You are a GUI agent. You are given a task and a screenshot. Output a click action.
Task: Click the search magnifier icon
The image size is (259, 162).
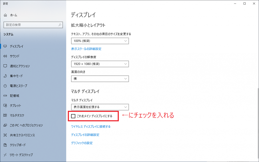coord(60,25)
